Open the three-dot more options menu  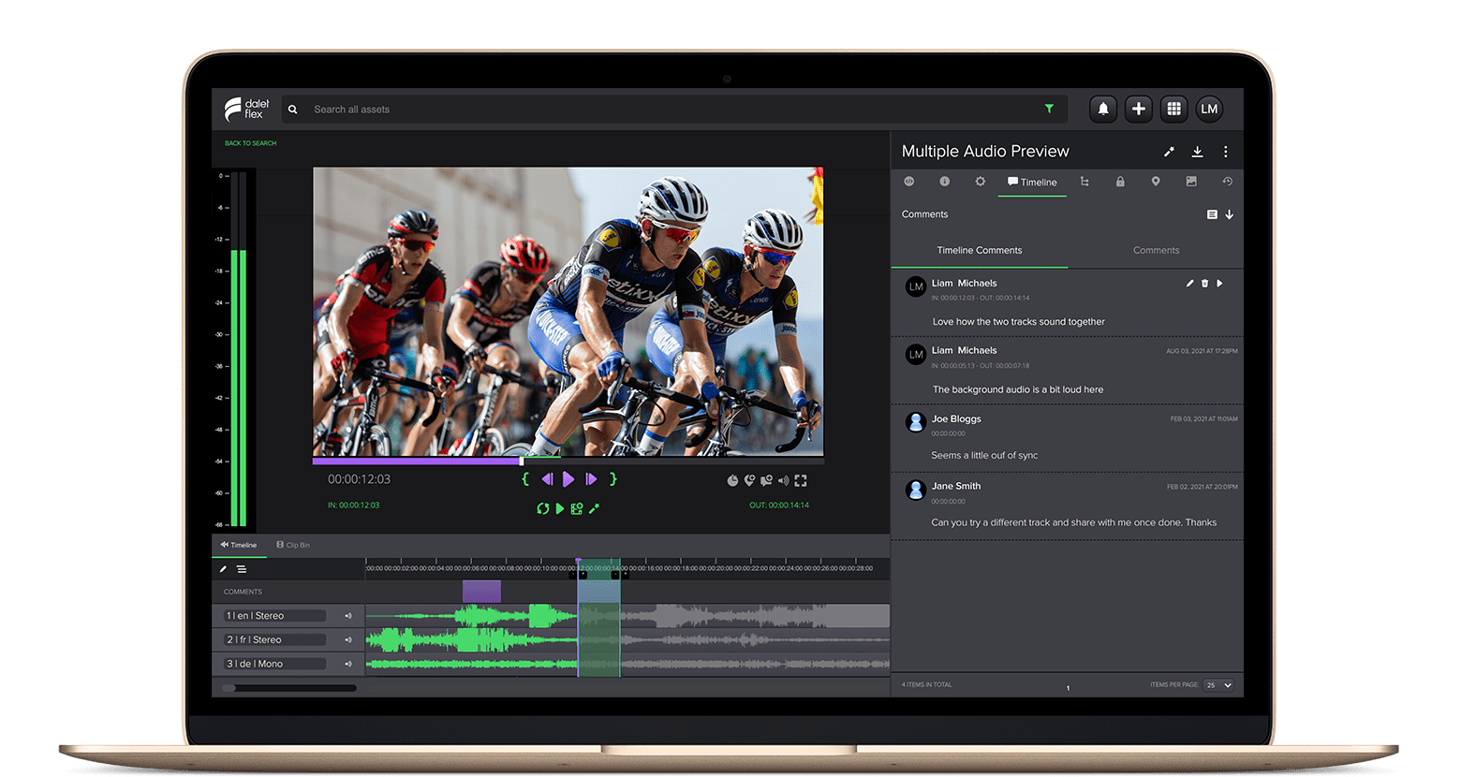[1226, 152]
